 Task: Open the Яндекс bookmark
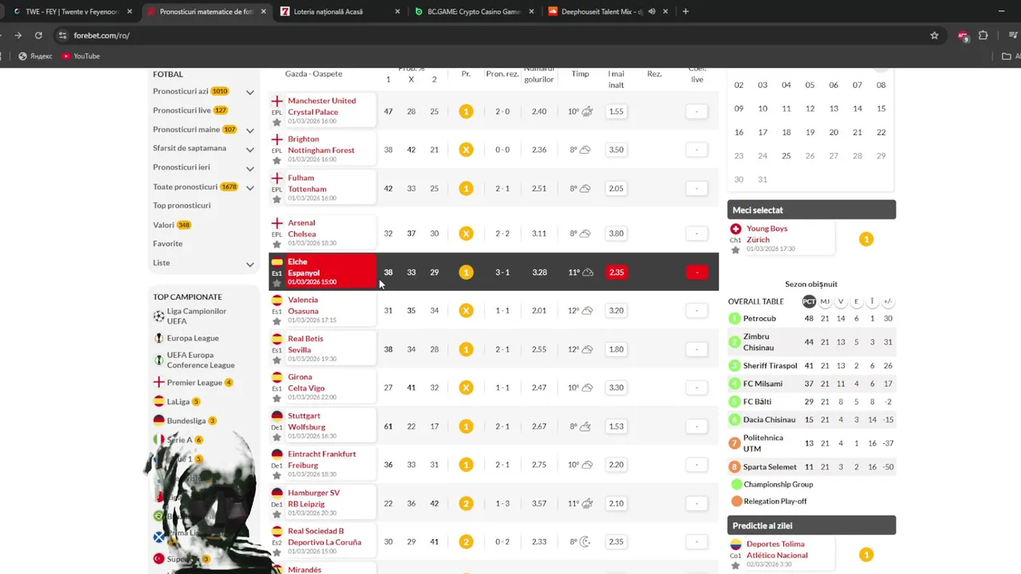[35, 56]
